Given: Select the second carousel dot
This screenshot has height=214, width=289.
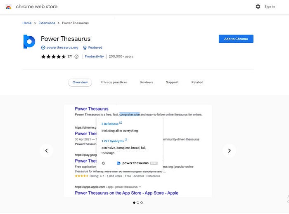Looking at the screenshot, I should coord(138,202).
